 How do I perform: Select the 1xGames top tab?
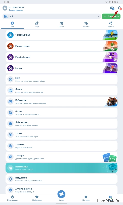pyautogui.click(x=86, y=24)
